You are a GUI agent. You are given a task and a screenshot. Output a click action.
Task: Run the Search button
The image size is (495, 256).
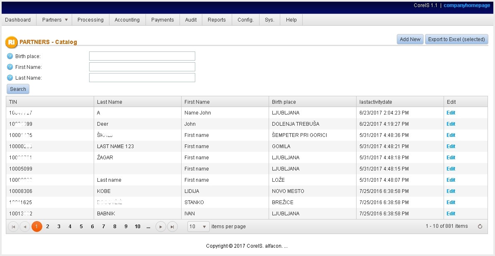click(18, 89)
